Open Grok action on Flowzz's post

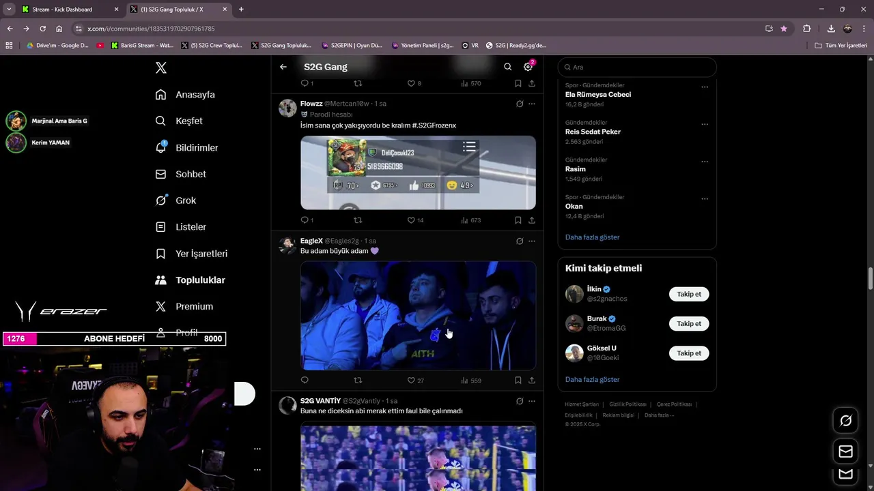tap(520, 104)
